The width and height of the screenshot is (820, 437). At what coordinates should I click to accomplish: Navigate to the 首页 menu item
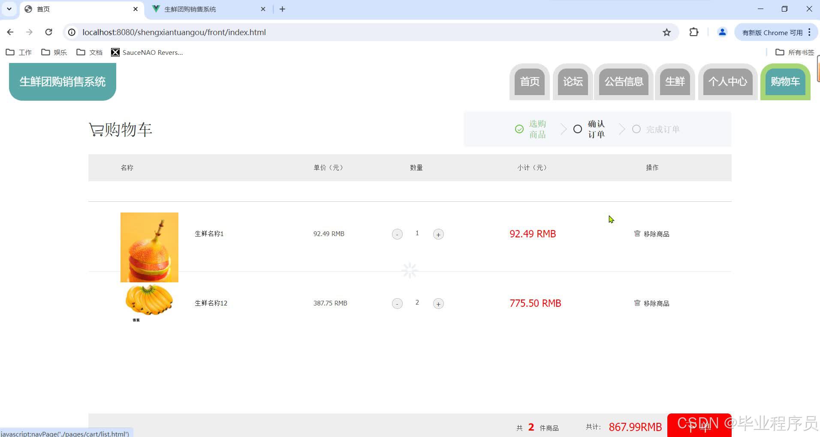tap(530, 81)
